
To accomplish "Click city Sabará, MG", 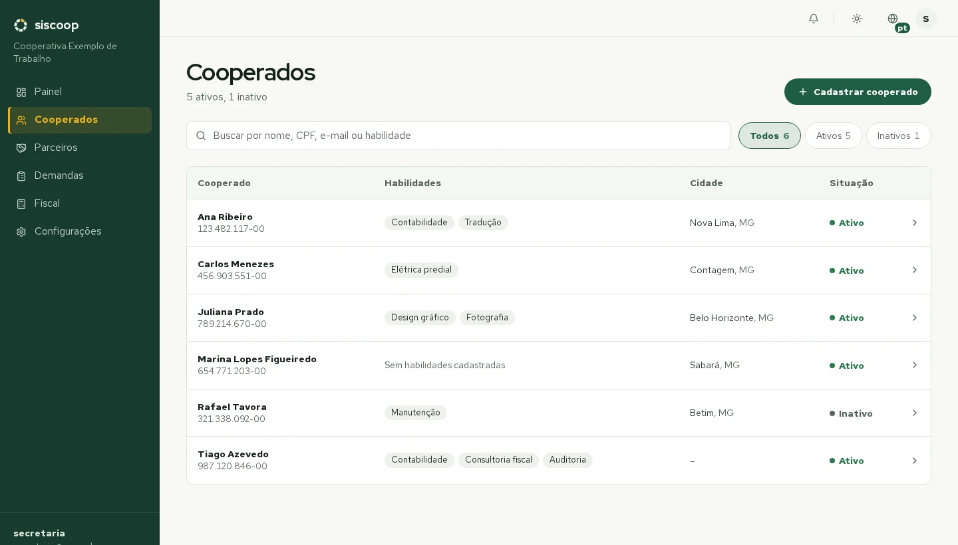I will point(715,365).
